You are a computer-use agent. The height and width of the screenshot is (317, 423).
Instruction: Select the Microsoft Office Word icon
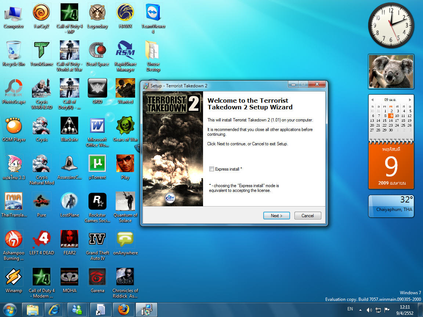(97, 132)
